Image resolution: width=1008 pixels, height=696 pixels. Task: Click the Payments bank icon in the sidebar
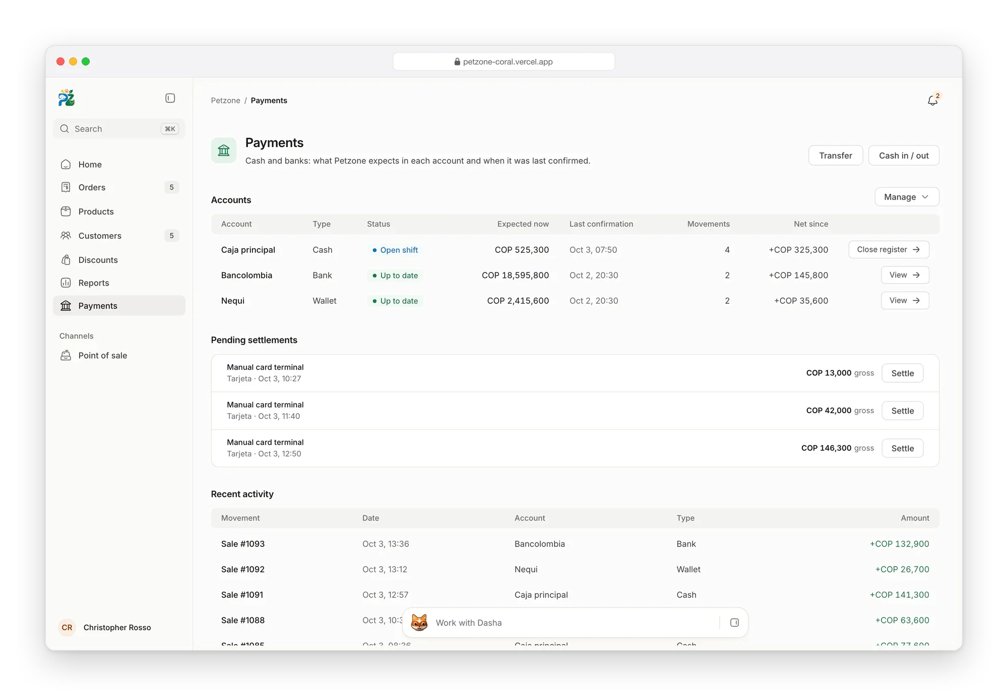(66, 306)
